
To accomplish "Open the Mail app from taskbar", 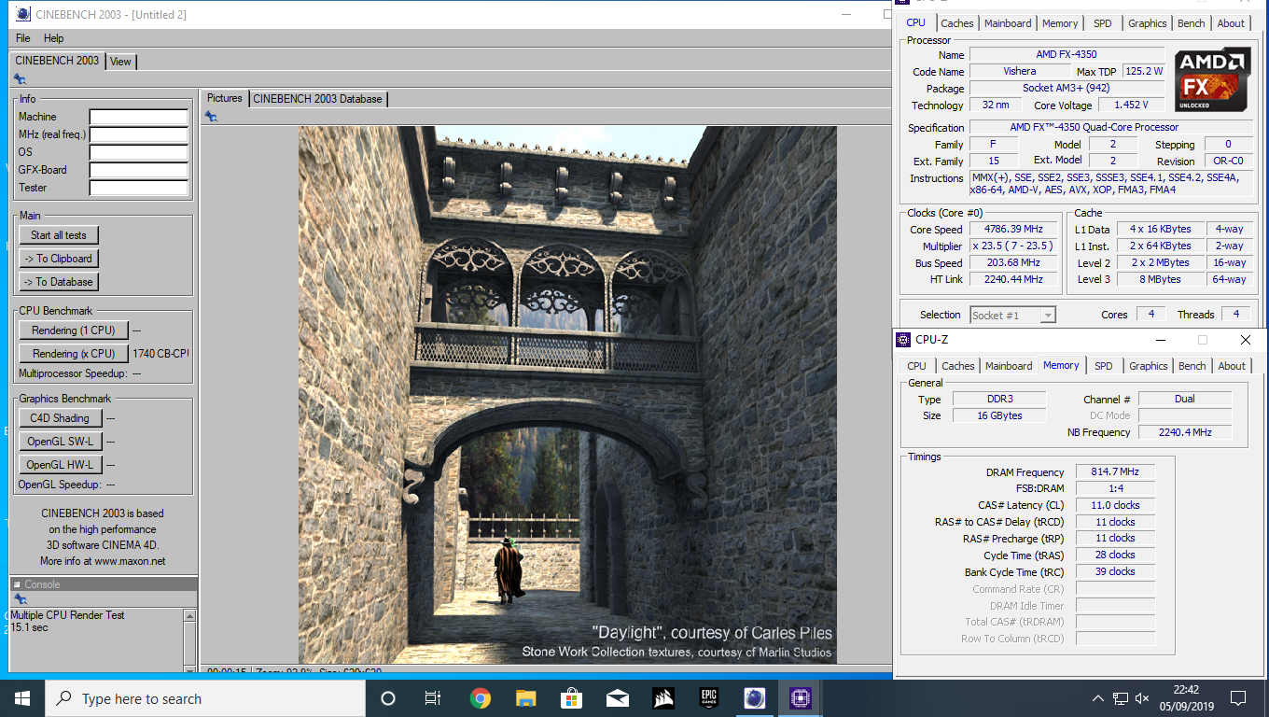I will click(617, 698).
